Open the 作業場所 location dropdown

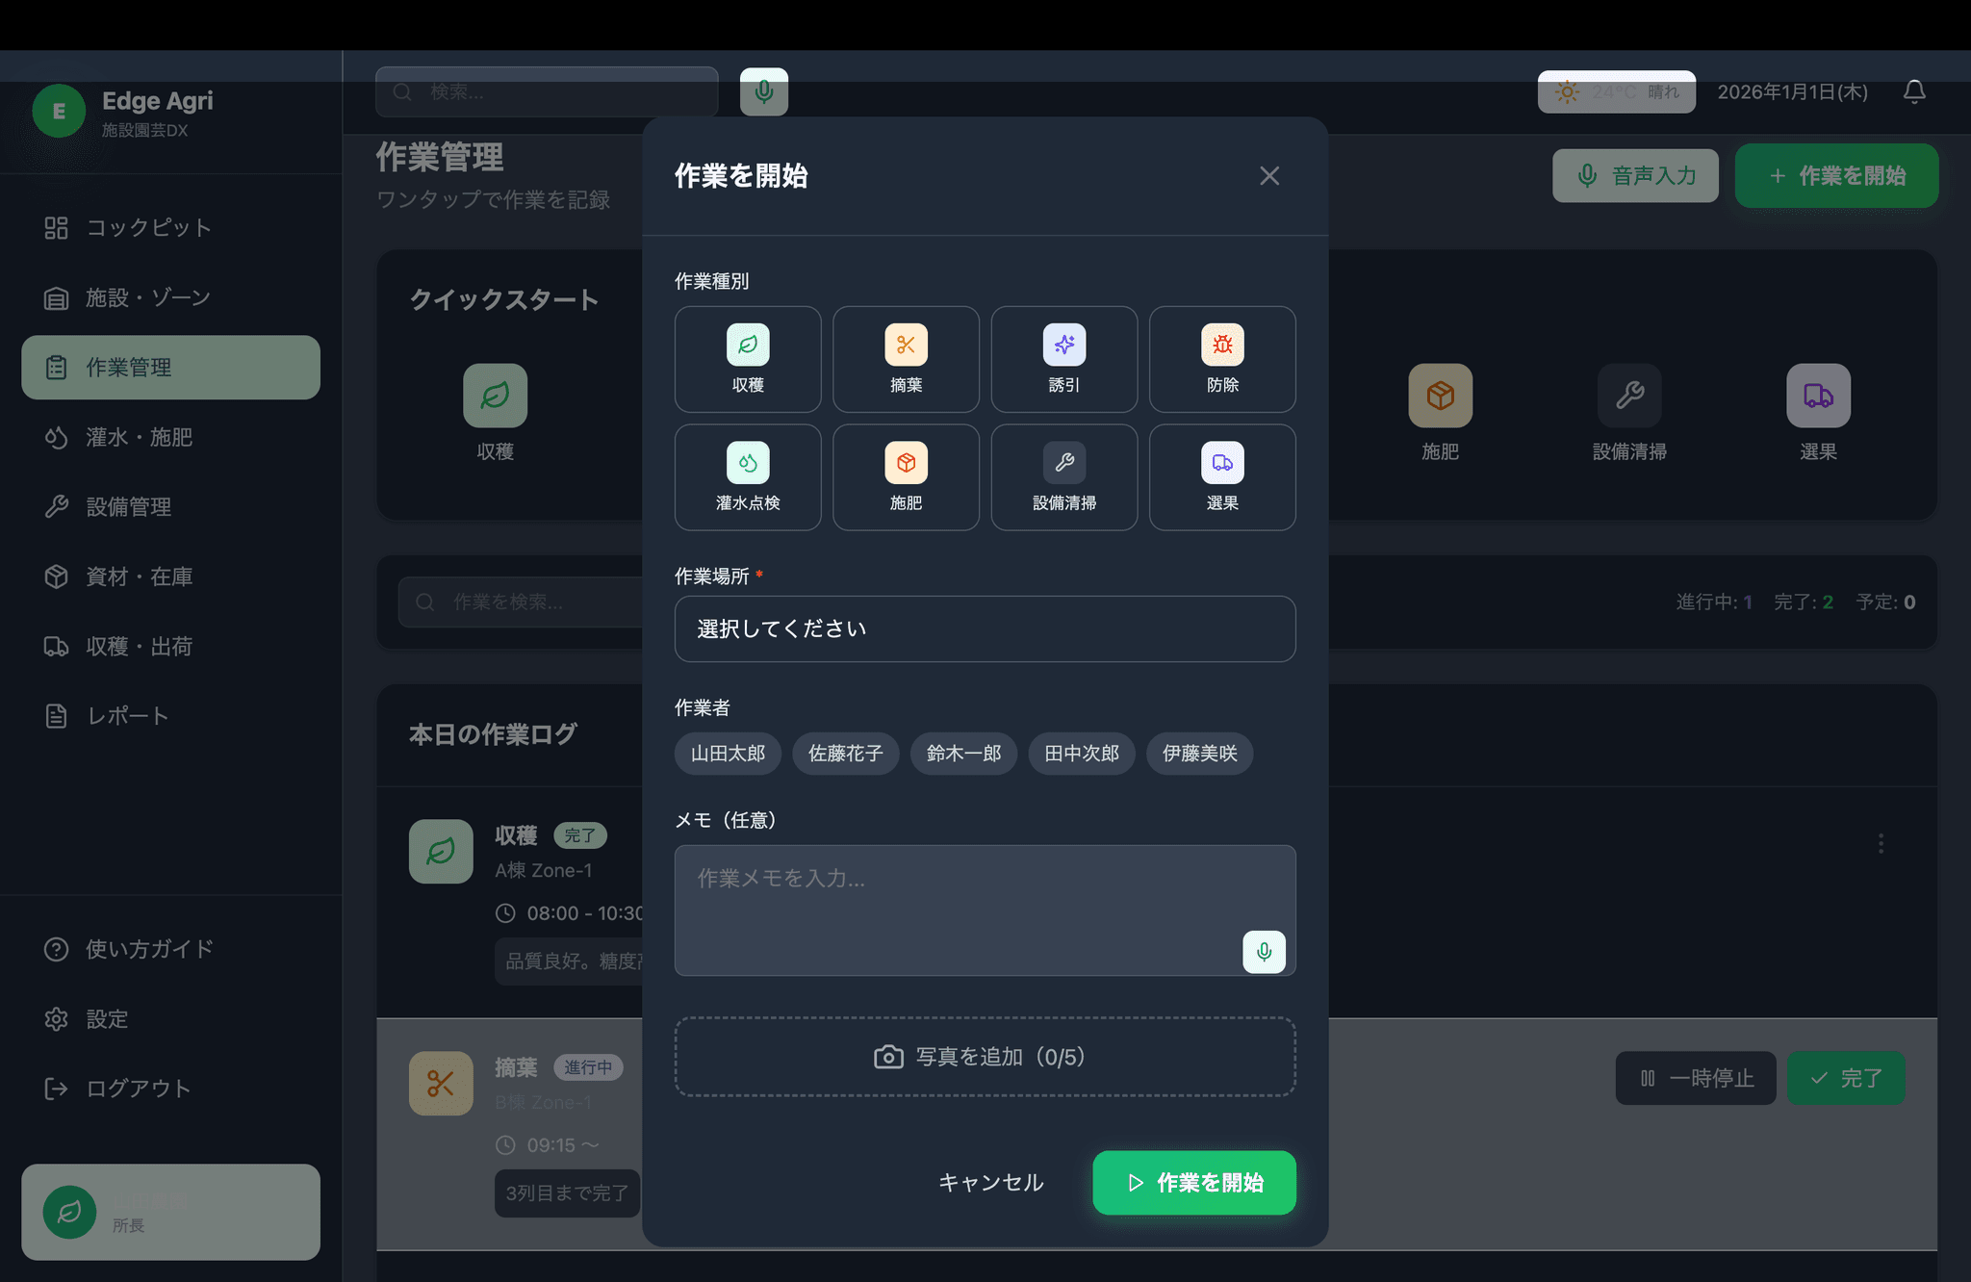(985, 628)
